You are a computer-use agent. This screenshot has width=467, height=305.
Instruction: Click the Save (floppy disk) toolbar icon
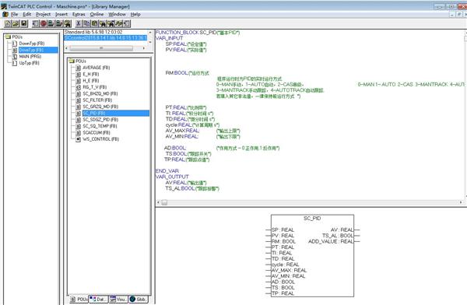coord(24,23)
